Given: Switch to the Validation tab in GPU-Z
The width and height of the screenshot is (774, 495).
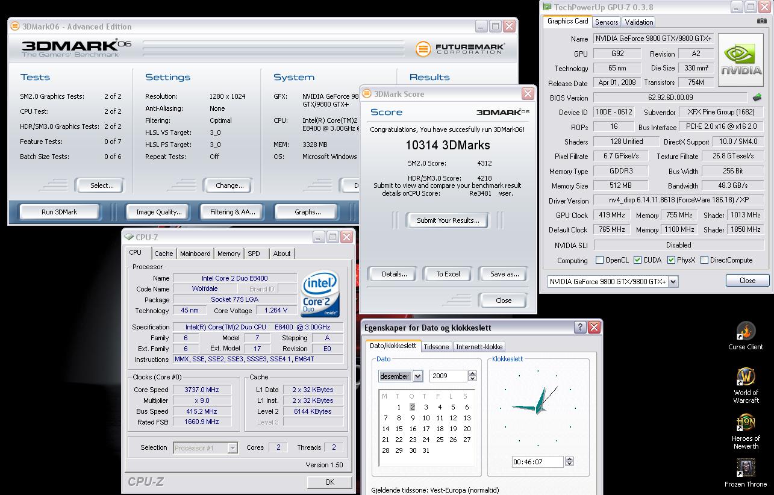Looking at the screenshot, I should click(x=638, y=22).
